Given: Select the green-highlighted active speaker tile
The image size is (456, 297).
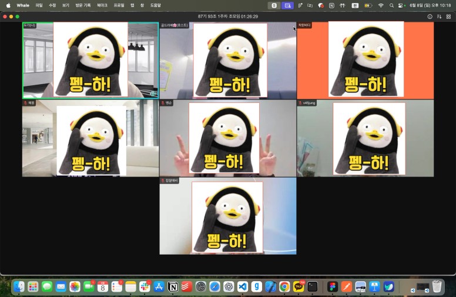Looking at the screenshot, I should [90, 61].
